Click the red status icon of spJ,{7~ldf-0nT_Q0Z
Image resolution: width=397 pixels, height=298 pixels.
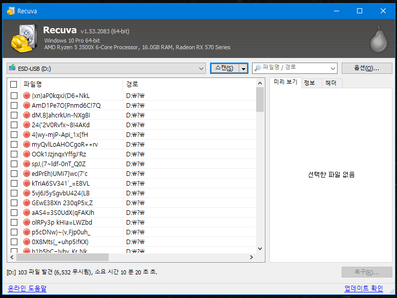(x=27, y=164)
